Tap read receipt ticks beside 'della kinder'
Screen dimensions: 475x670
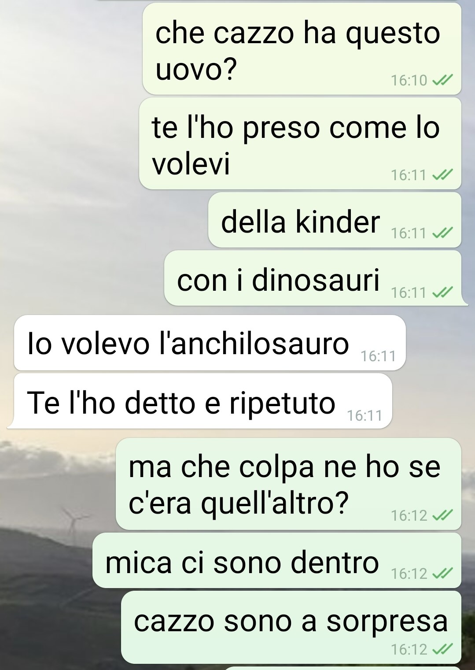[442, 233]
